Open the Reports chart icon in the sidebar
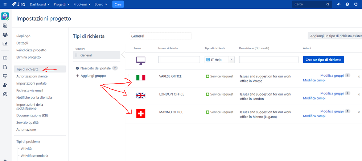This screenshot has width=362, height=161. tap(5, 43)
